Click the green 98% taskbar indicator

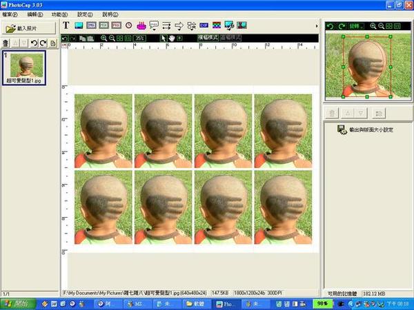pyautogui.click(x=322, y=303)
